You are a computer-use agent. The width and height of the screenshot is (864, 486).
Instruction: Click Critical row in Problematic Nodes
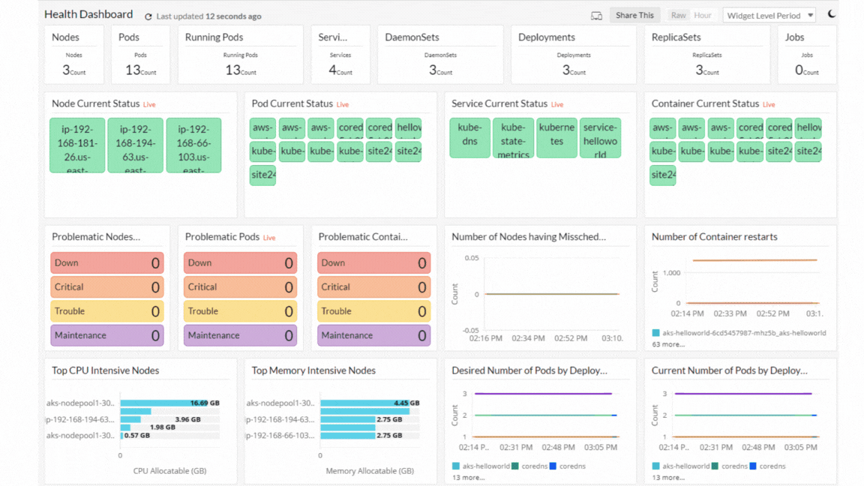(107, 287)
